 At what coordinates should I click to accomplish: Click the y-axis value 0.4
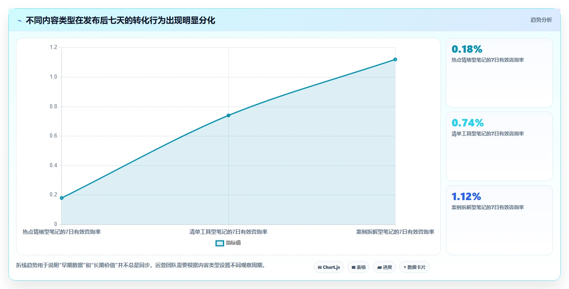(53, 165)
